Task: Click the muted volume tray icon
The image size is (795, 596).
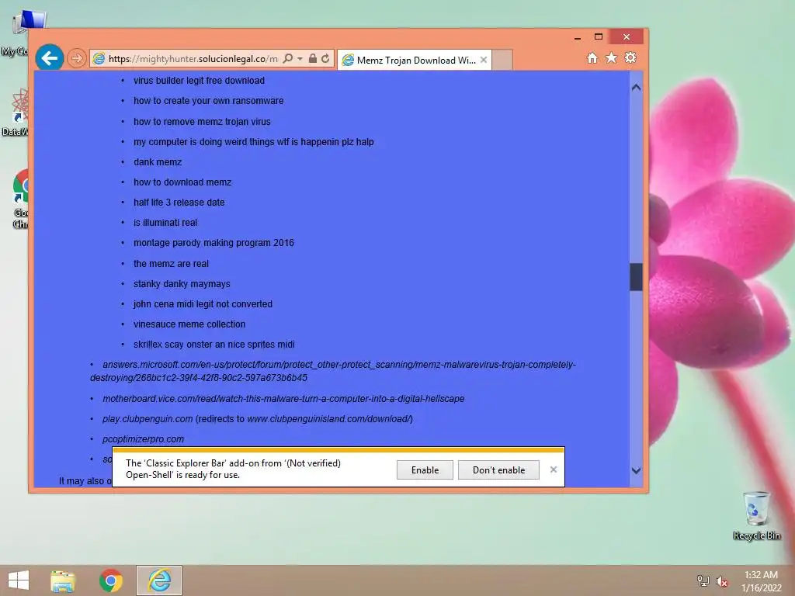Action: [x=721, y=580]
